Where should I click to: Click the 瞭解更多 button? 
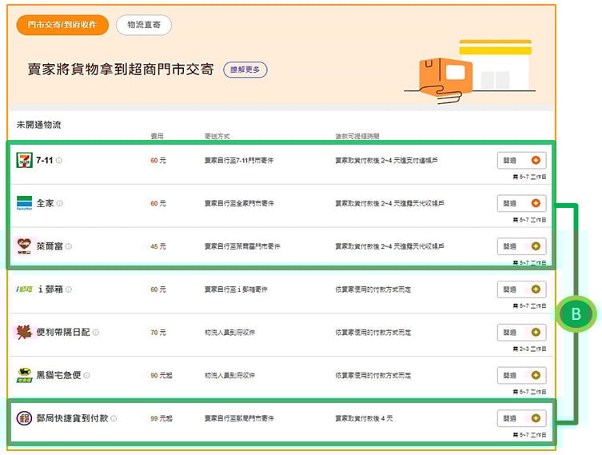click(245, 70)
